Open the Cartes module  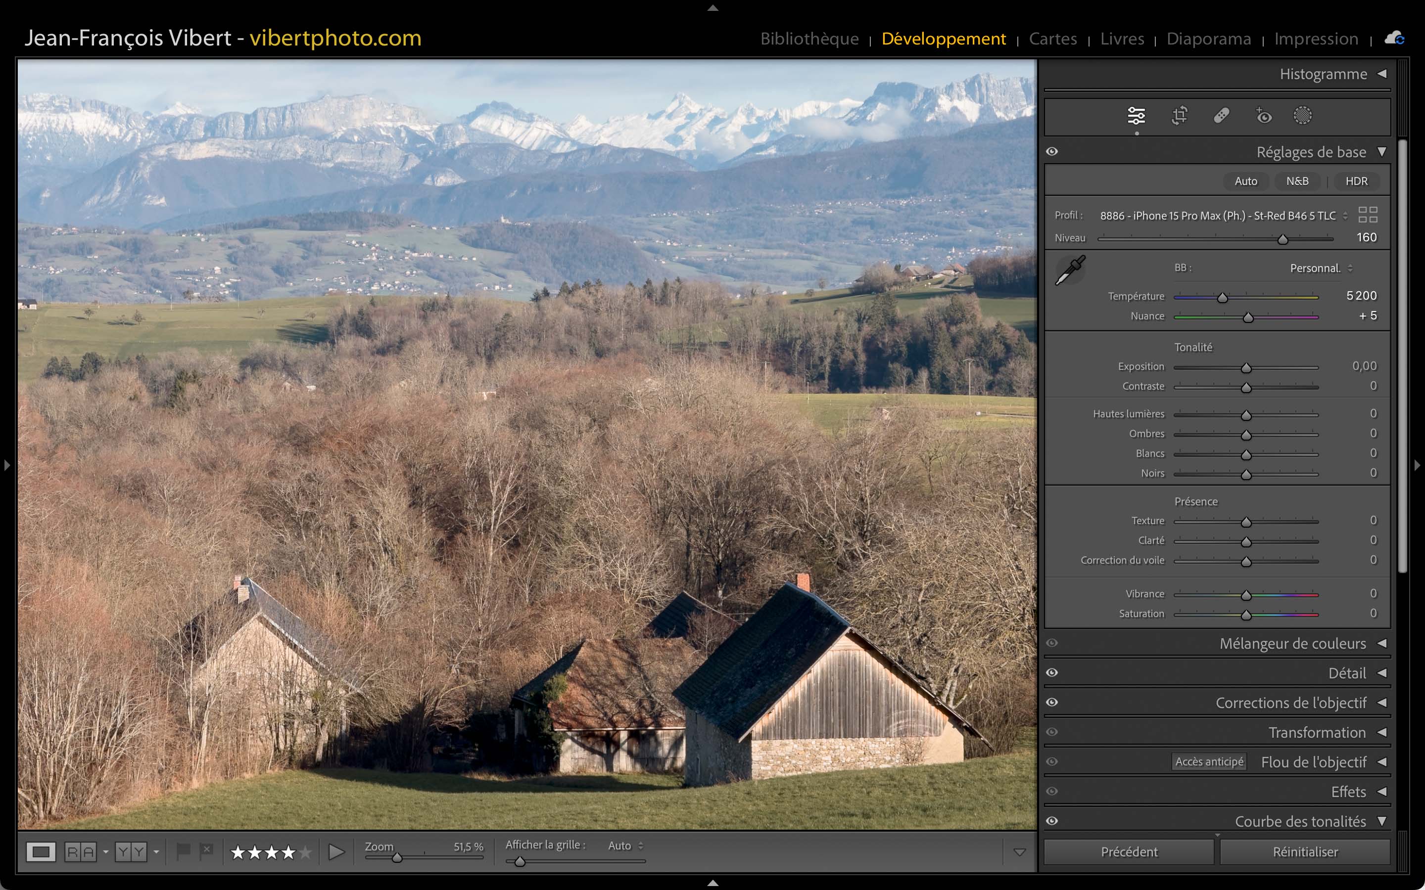[1052, 39]
